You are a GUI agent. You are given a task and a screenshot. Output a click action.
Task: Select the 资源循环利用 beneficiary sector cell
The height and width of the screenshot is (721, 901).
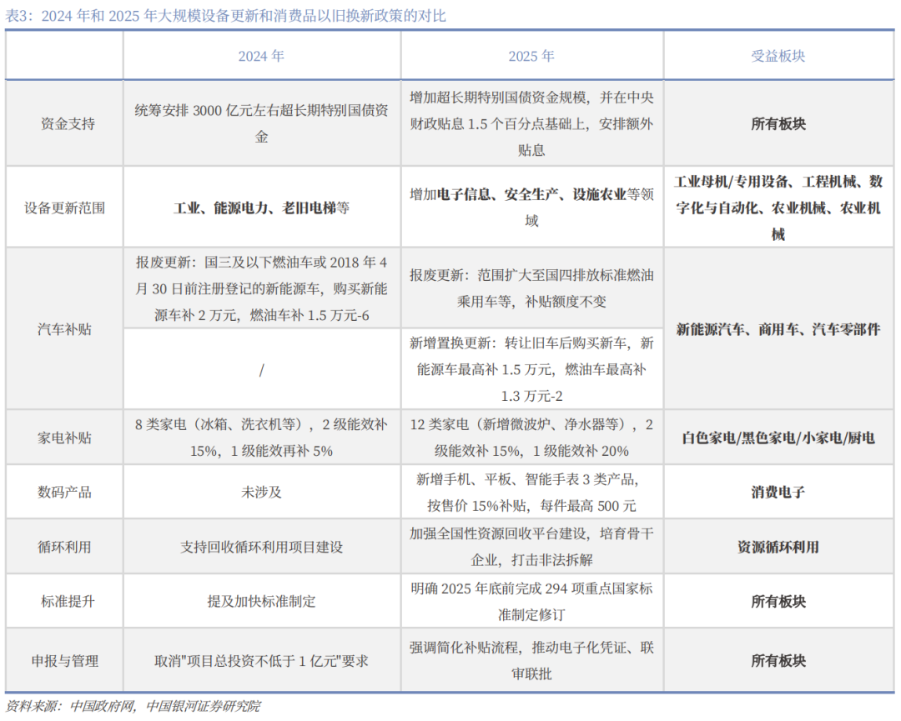click(x=778, y=547)
